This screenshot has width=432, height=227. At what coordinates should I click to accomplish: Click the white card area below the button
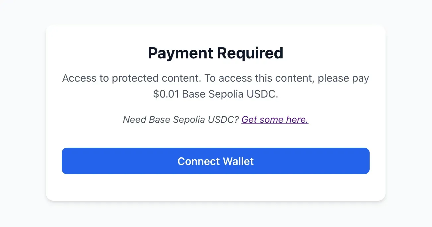coord(216,187)
